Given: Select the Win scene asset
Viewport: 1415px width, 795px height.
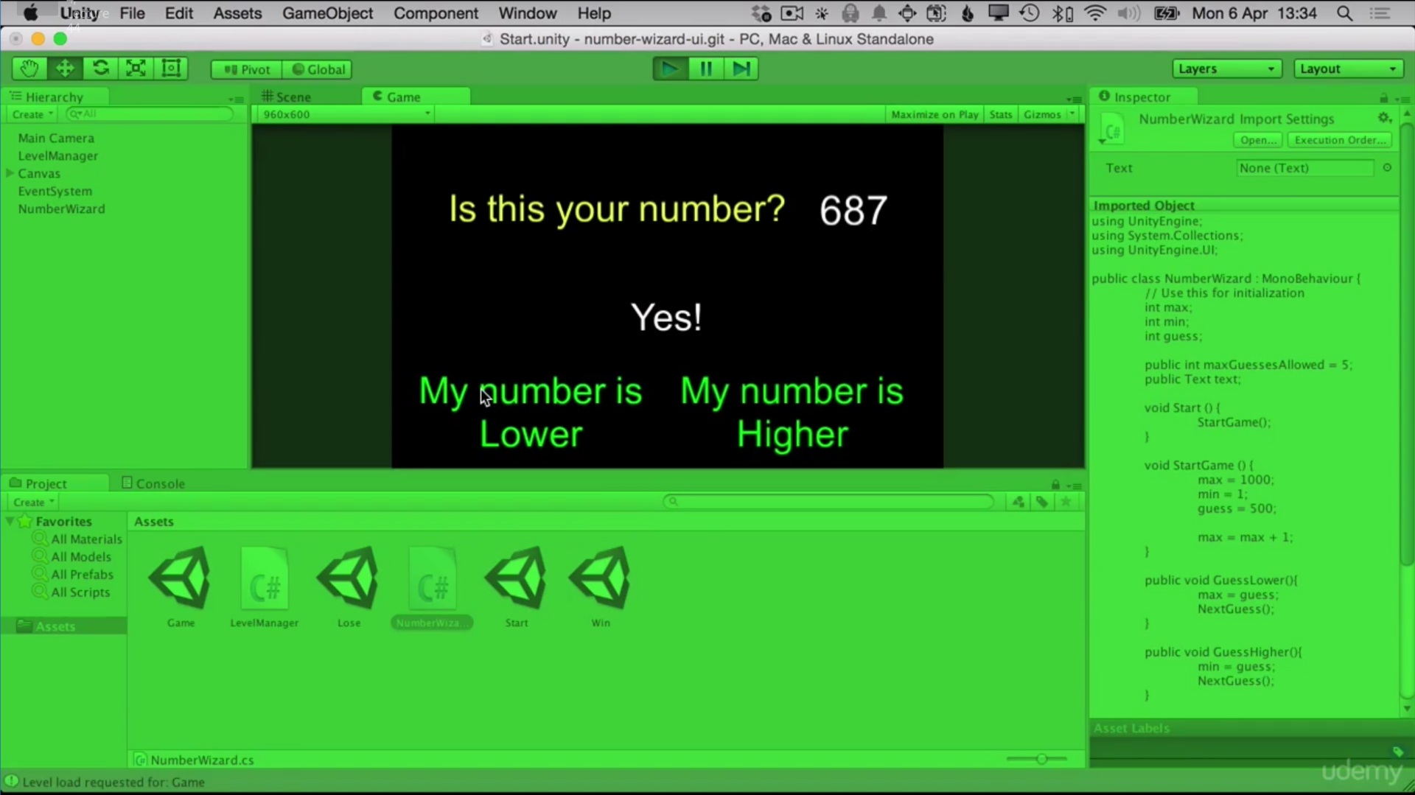Looking at the screenshot, I should coord(601,587).
